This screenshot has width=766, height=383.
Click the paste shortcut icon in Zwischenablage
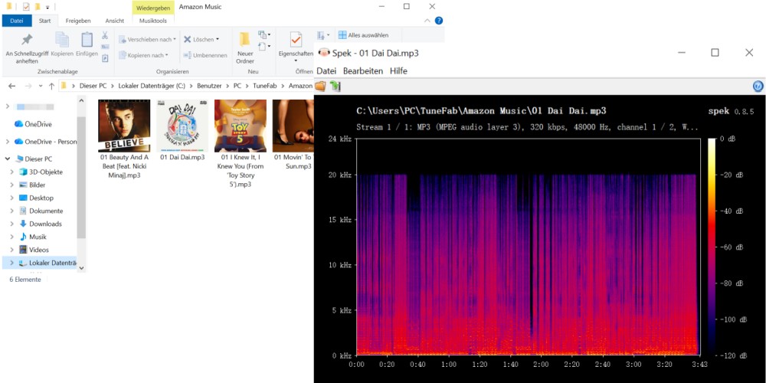pos(104,58)
